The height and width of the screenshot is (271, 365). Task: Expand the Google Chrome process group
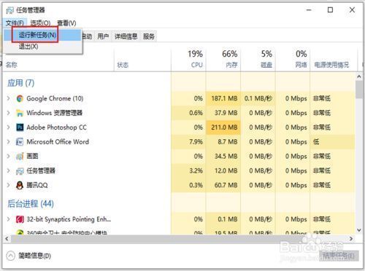click(9, 98)
